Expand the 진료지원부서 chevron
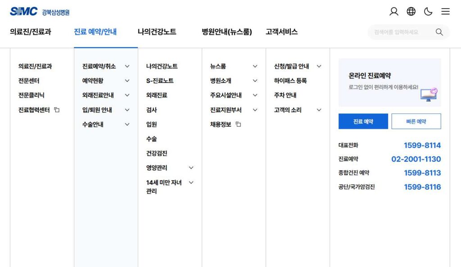 click(255, 110)
